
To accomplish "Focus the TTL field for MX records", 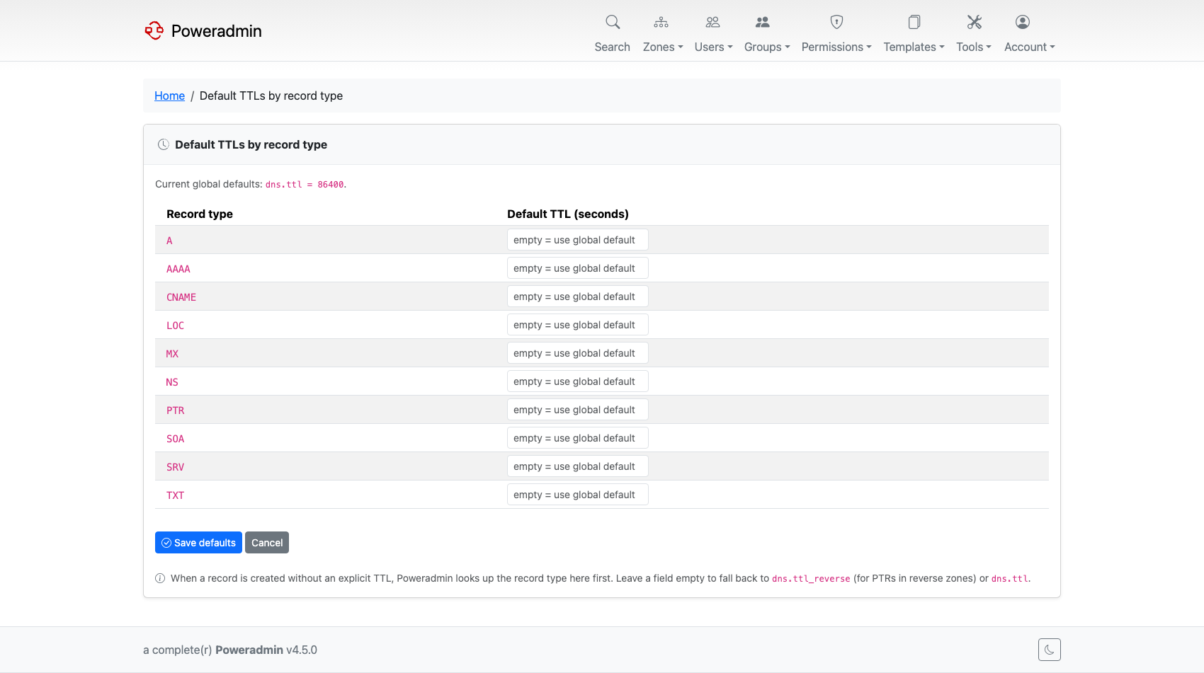I will [x=578, y=353].
